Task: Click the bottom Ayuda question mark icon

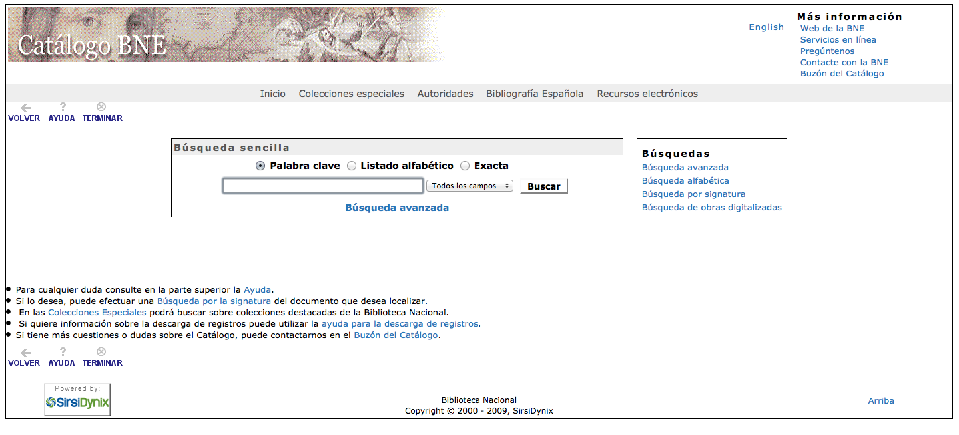Action: tap(63, 352)
